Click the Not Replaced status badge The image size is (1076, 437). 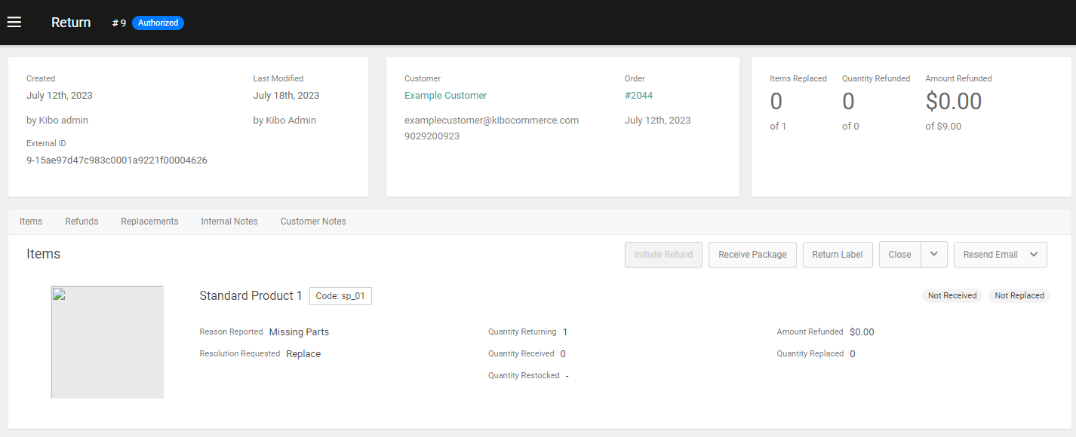(1019, 295)
